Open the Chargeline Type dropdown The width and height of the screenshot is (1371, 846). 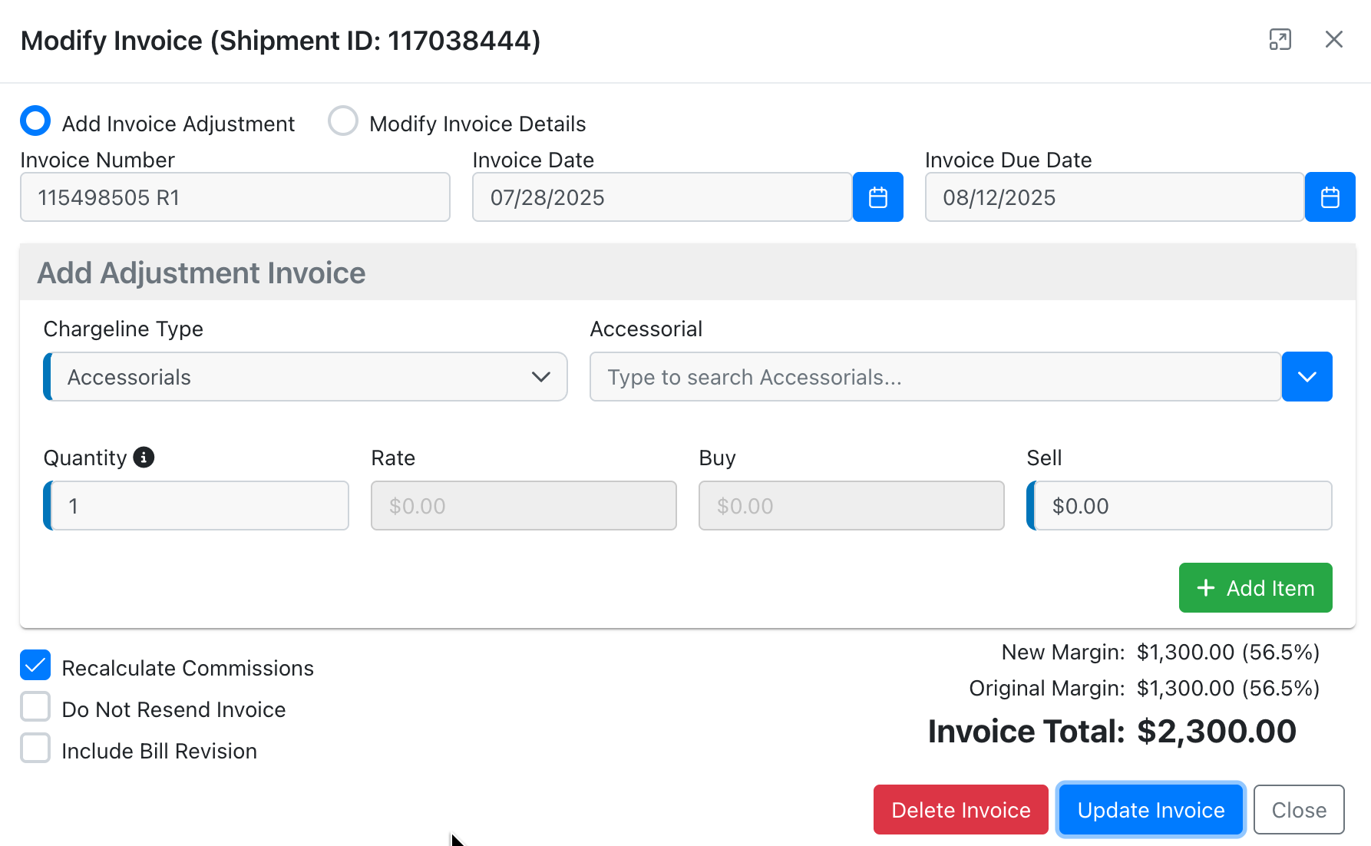pos(306,377)
